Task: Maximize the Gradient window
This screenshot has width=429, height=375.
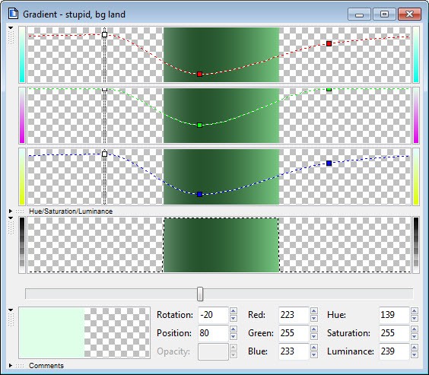Action: tap(384, 14)
